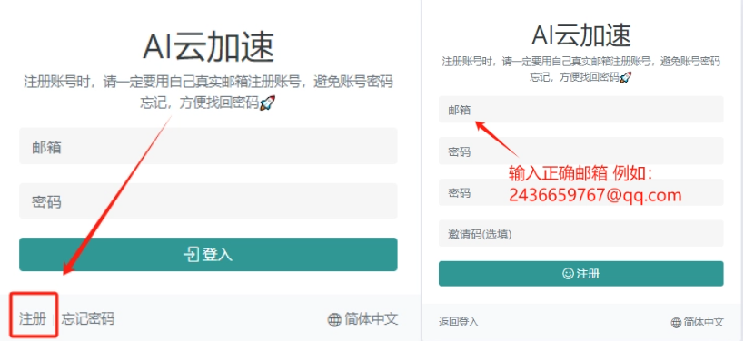Click the login arrow icon inside 登入 button
This screenshot has width=744, height=341.
(x=191, y=255)
